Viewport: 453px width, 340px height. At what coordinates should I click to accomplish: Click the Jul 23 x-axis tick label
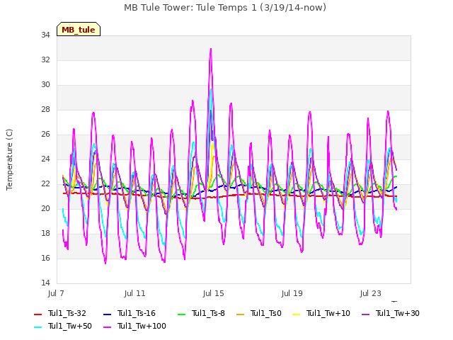[370, 293]
